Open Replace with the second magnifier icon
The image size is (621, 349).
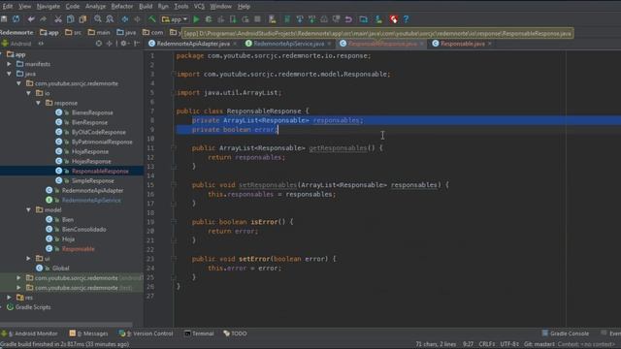(x=110, y=19)
